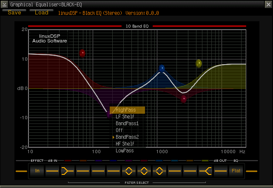Open the flat filter slot under the teal marker
Viewport: 273px width, 188px height.
[175, 171]
